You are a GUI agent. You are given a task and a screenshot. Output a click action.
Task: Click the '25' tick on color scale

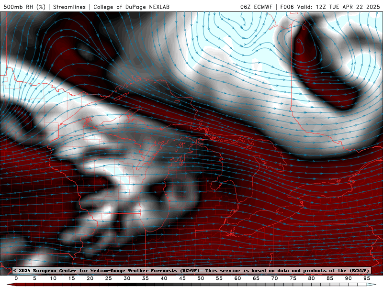[x=109, y=278]
